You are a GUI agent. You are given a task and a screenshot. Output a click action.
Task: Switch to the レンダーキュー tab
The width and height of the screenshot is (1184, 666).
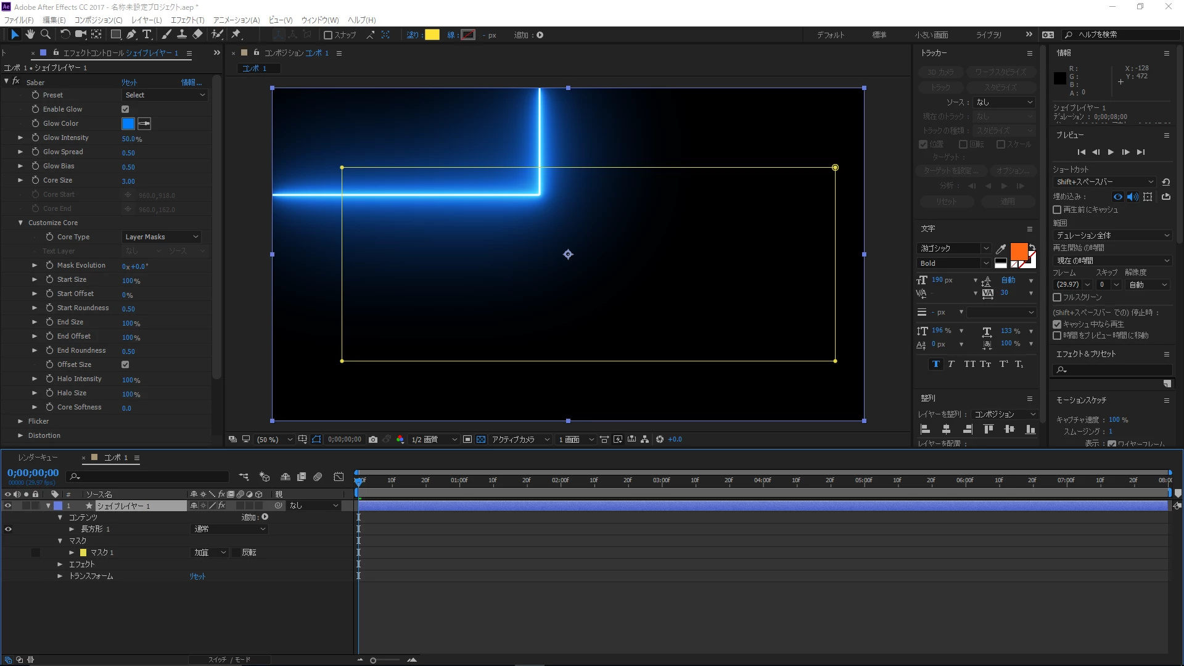[x=38, y=458]
